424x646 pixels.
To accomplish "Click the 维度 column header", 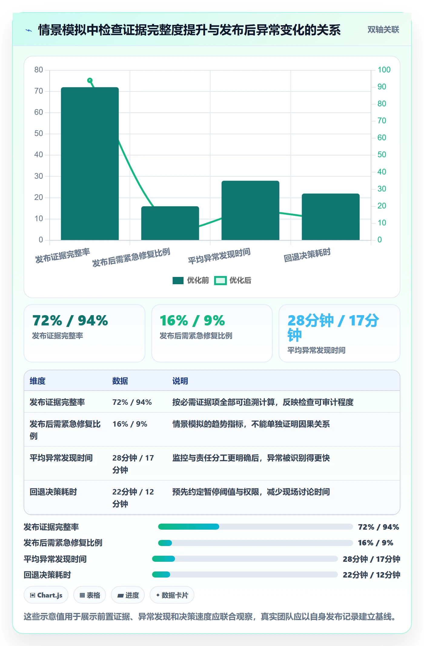I will coord(38,381).
